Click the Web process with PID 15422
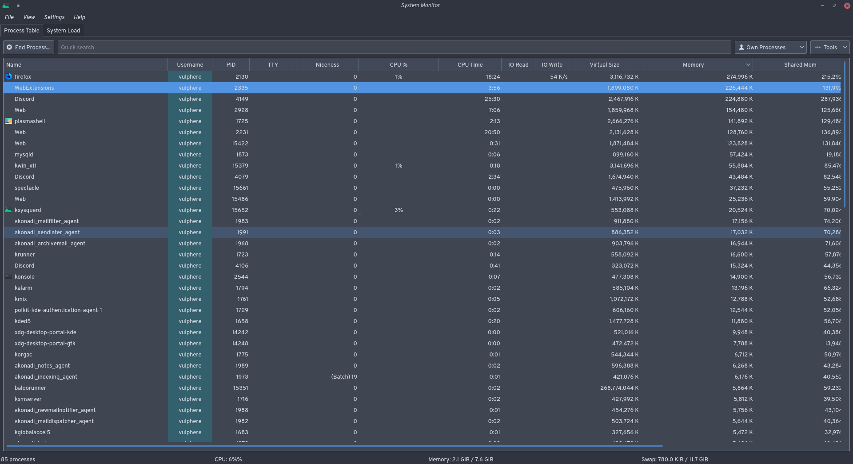Viewport: 853px width, 464px height. pos(423,143)
